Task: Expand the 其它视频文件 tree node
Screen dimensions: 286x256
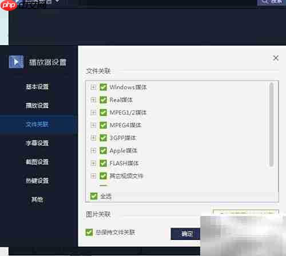Action: coord(93,175)
